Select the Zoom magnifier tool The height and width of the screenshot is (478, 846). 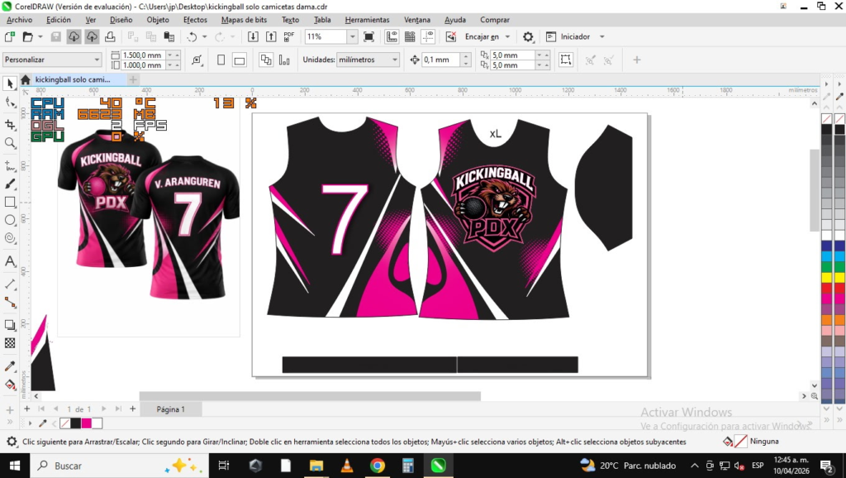pos(10,143)
